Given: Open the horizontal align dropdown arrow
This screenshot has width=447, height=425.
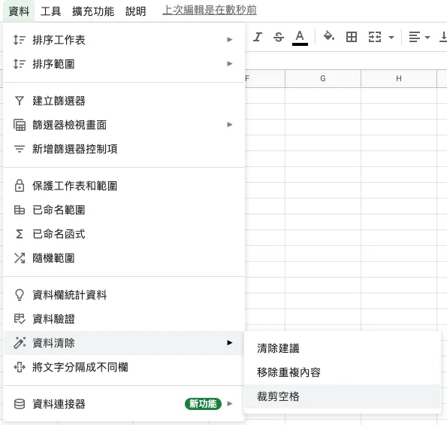Looking at the screenshot, I should coord(427,38).
